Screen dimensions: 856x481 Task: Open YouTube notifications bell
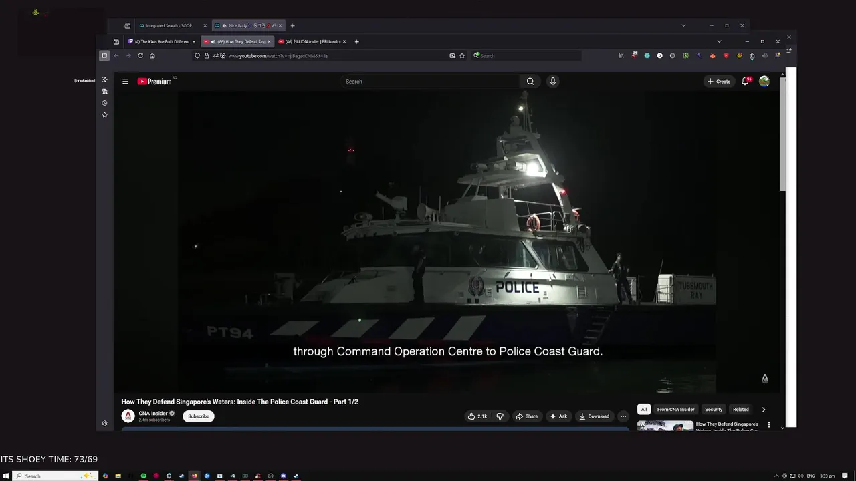pyautogui.click(x=745, y=82)
